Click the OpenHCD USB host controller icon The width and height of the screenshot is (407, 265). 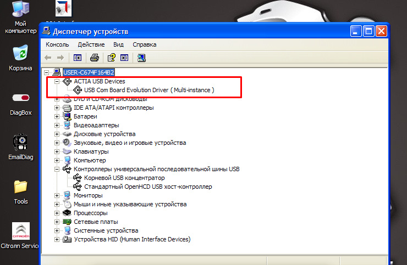coord(78,187)
